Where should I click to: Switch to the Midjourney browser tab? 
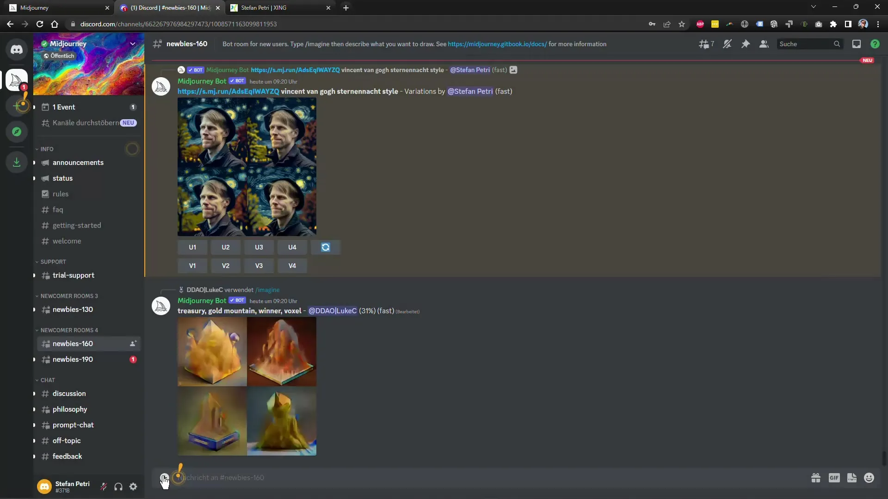59,8
